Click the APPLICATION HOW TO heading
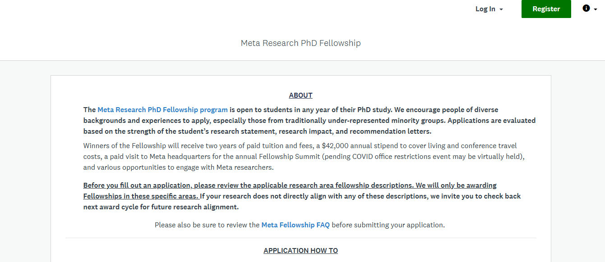Screen dimensions: 605x262 (x=300, y=250)
